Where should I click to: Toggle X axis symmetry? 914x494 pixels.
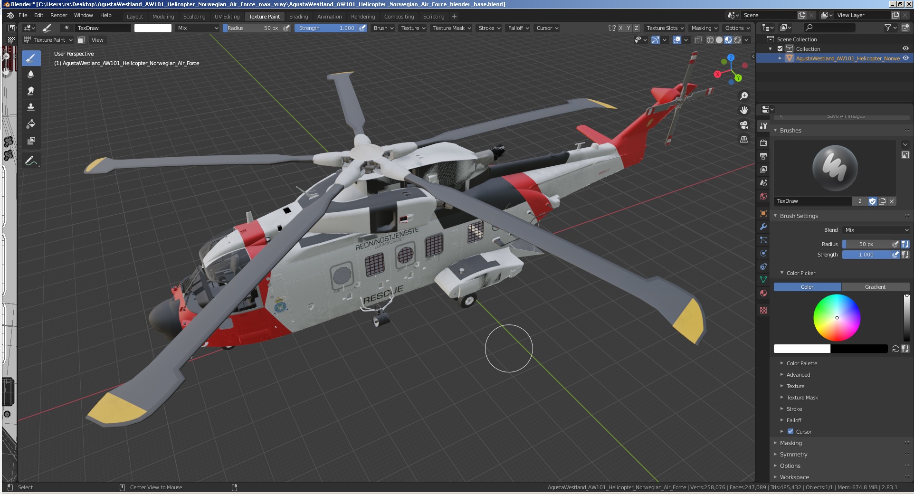620,28
